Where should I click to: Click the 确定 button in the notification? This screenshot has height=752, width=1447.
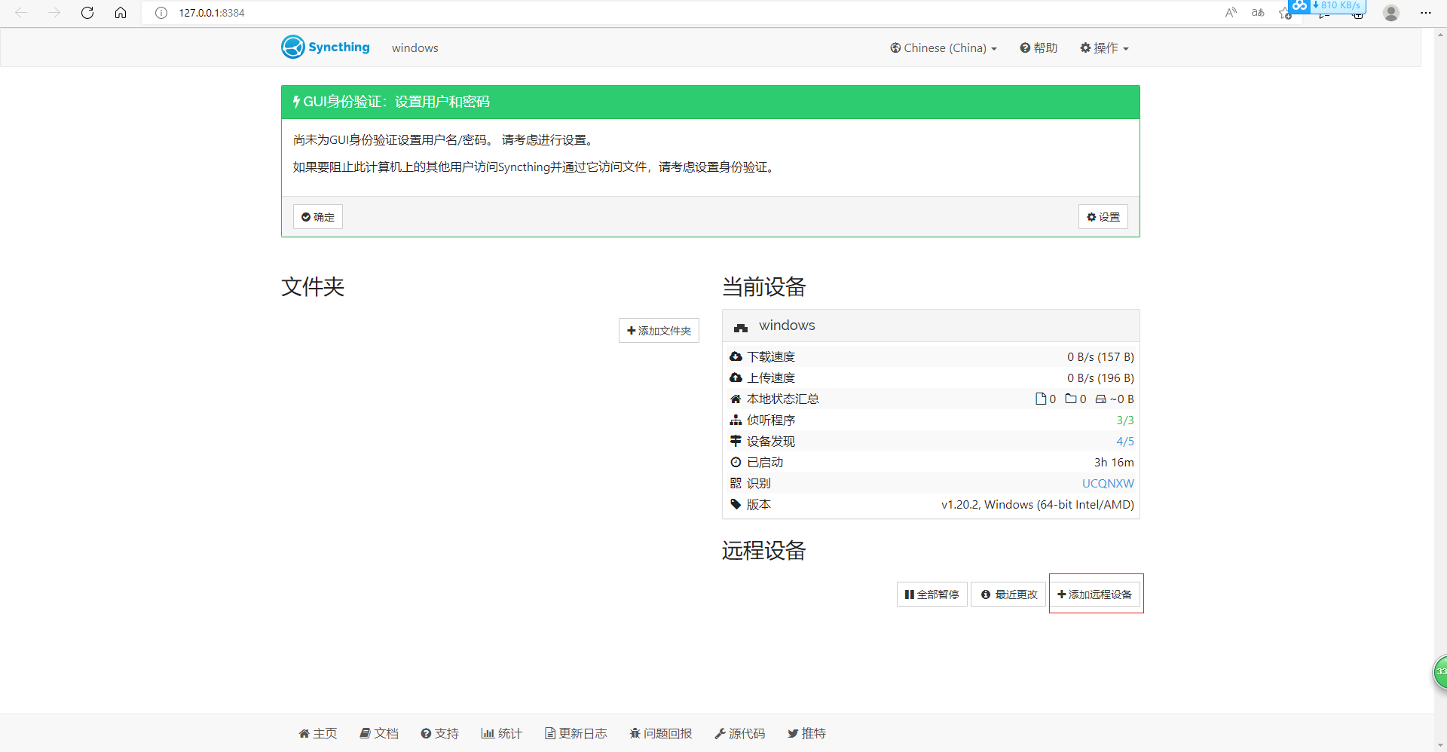318,217
